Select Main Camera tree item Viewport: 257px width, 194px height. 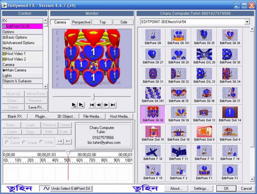22,70
